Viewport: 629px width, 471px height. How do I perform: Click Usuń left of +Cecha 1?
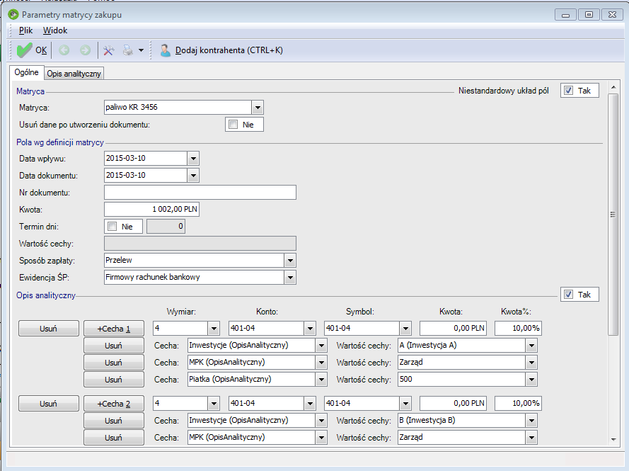pos(49,329)
